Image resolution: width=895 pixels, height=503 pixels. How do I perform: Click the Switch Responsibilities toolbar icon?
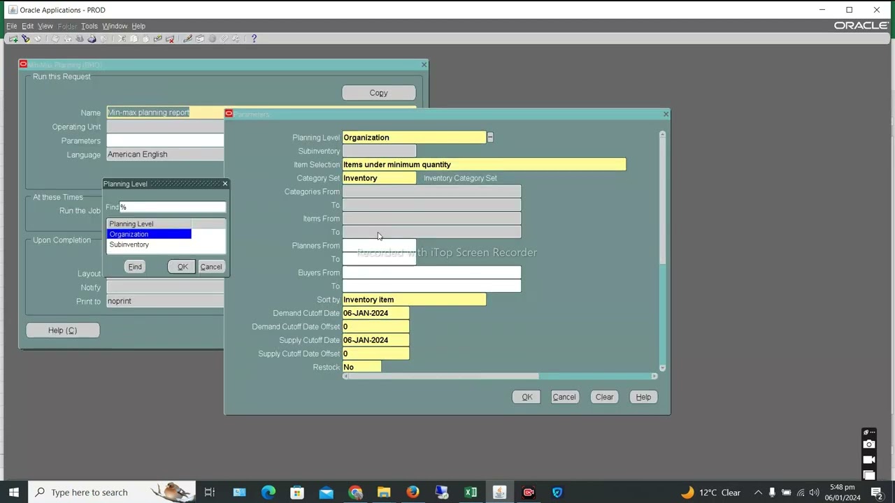(x=80, y=39)
